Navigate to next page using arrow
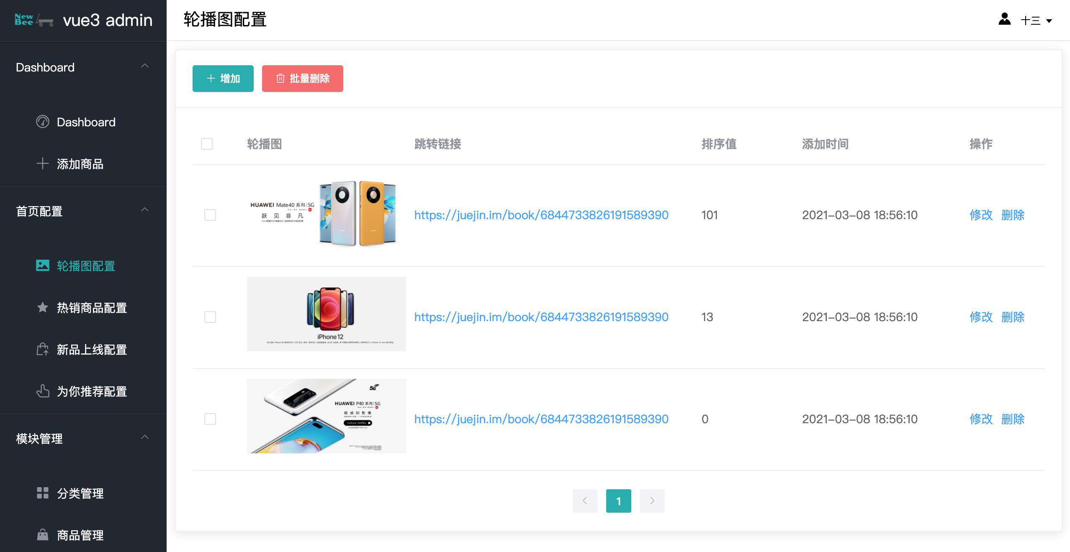Viewport: 1070px width, 552px height. pyautogui.click(x=651, y=501)
